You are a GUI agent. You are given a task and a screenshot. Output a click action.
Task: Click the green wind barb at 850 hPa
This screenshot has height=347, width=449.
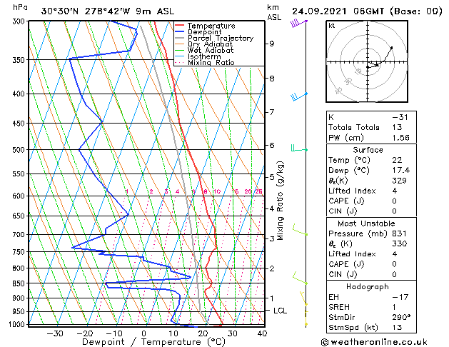pos(300,278)
